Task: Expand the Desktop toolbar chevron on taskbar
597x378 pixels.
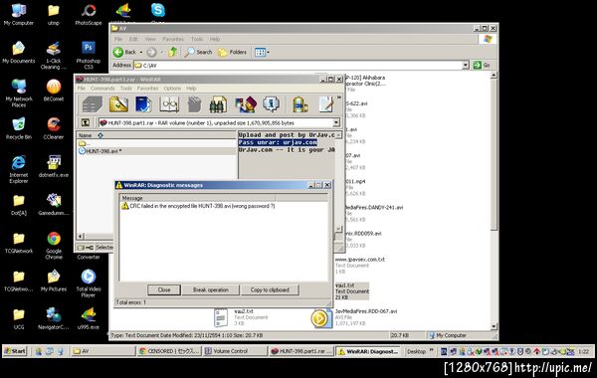Action: [432, 350]
